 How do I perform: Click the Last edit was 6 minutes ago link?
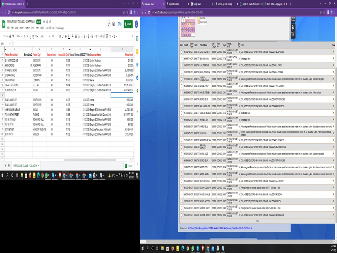54,28
